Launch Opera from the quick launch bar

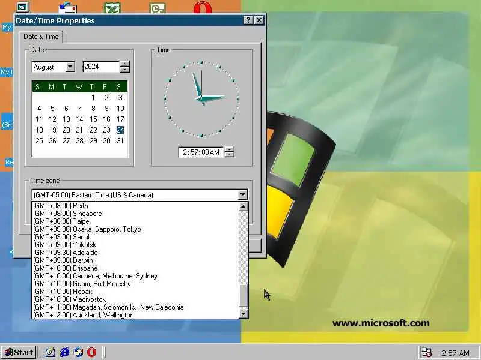(91, 352)
